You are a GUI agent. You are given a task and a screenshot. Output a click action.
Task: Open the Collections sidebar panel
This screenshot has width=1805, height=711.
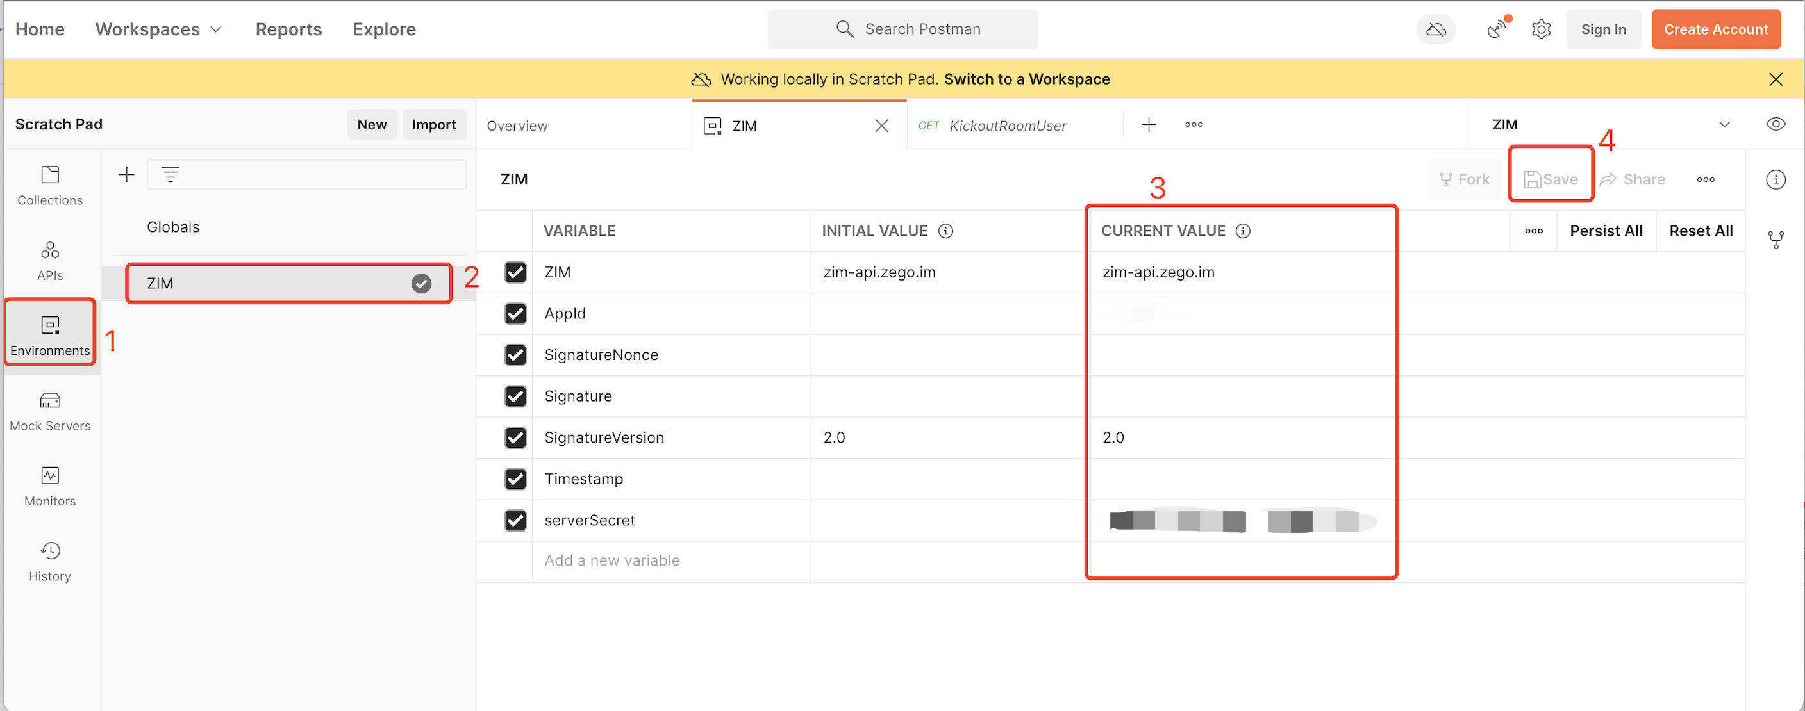(x=50, y=186)
